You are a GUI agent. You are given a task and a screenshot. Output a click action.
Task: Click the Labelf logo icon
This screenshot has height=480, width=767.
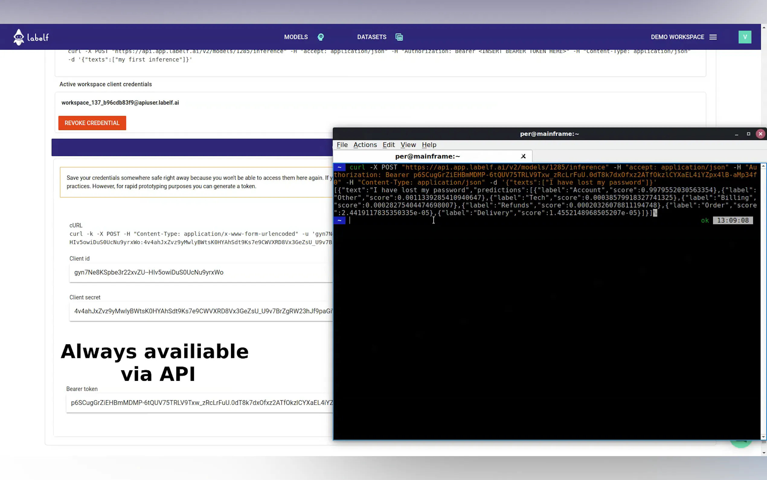point(19,37)
